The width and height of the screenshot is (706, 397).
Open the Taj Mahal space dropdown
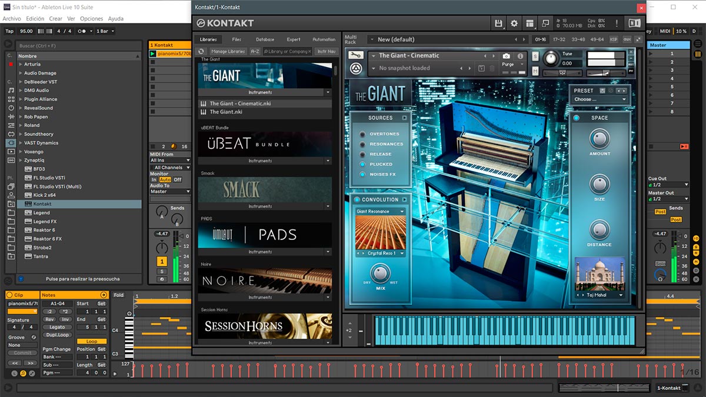(600, 295)
